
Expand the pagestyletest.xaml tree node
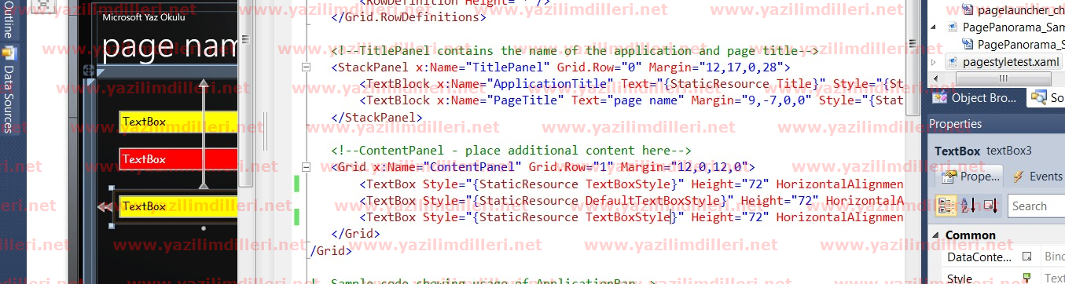[x=934, y=61]
